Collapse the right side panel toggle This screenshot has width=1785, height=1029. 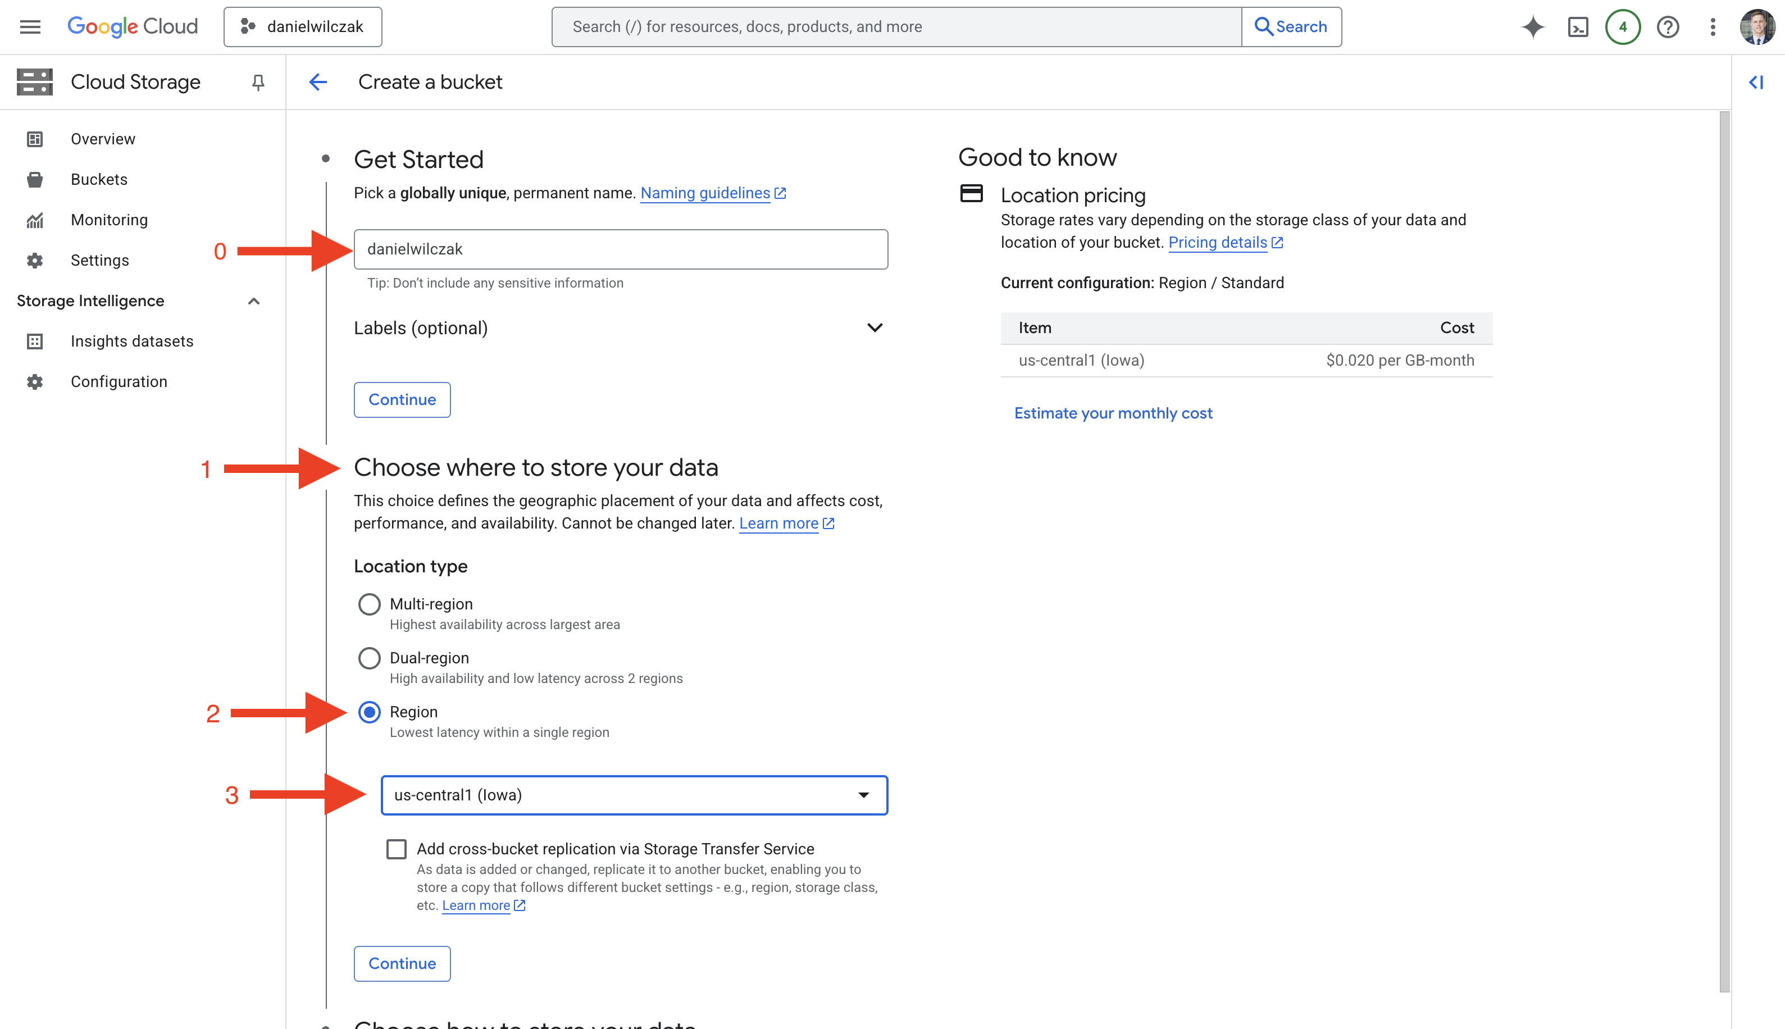click(1756, 83)
